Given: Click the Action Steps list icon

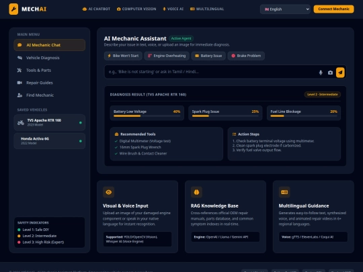Looking at the screenshot, I should click(x=235, y=134).
